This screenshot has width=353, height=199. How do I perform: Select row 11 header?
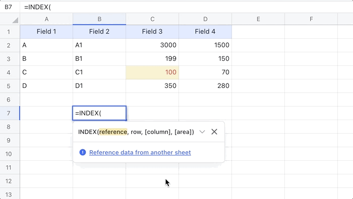[x=10, y=167]
